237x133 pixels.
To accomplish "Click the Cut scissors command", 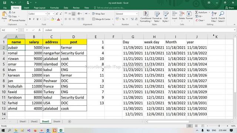I will [x=12, y=12].
